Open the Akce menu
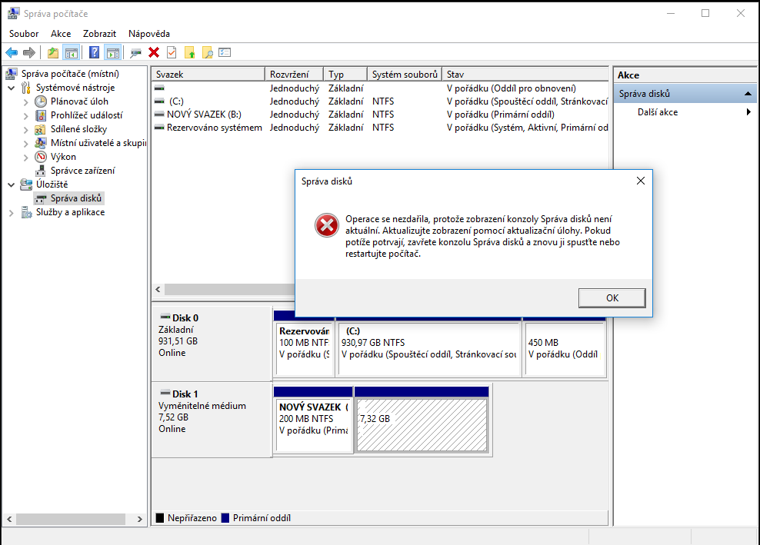The width and height of the screenshot is (760, 545). 61,34
